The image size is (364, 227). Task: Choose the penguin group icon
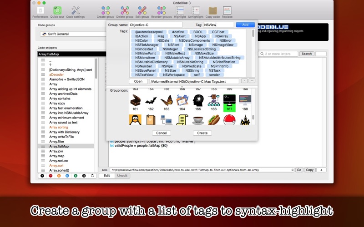135,120
